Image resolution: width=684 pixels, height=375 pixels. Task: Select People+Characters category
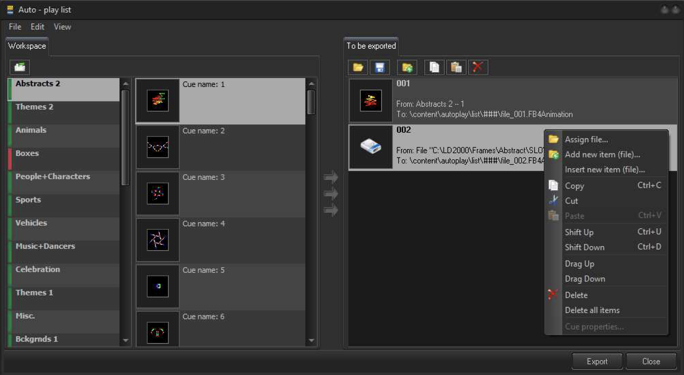click(x=64, y=183)
